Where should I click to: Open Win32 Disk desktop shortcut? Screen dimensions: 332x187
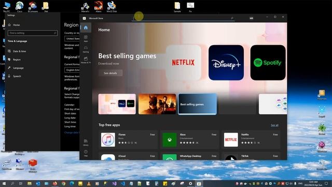pos(112,7)
